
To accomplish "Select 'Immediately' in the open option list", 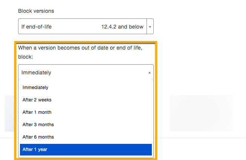I will (x=86, y=88).
